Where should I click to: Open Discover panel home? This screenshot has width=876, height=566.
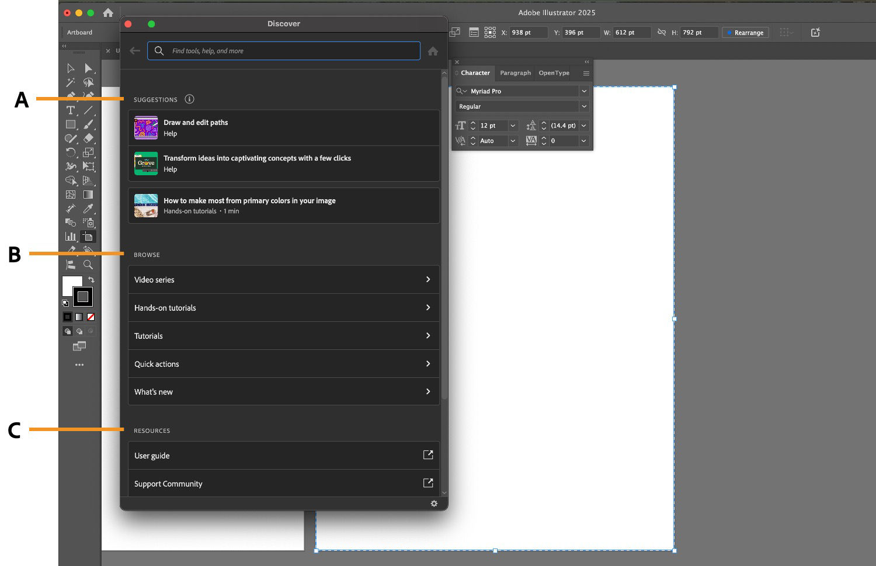click(x=433, y=51)
